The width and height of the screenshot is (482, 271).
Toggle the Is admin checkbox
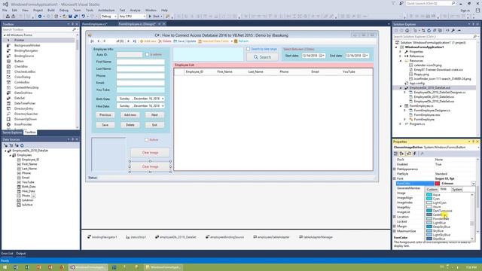click(x=148, y=54)
